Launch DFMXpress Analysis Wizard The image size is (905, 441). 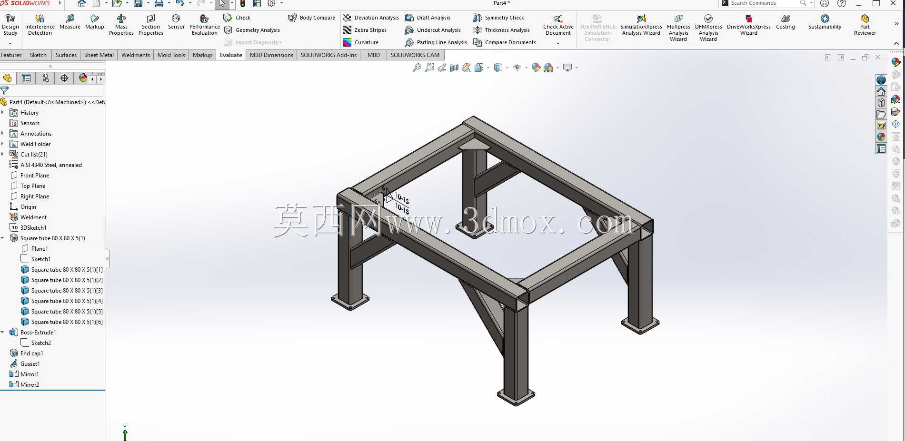click(x=708, y=28)
